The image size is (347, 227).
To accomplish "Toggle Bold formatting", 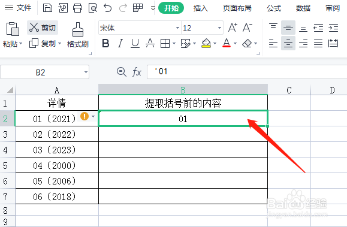I will (105, 43).
